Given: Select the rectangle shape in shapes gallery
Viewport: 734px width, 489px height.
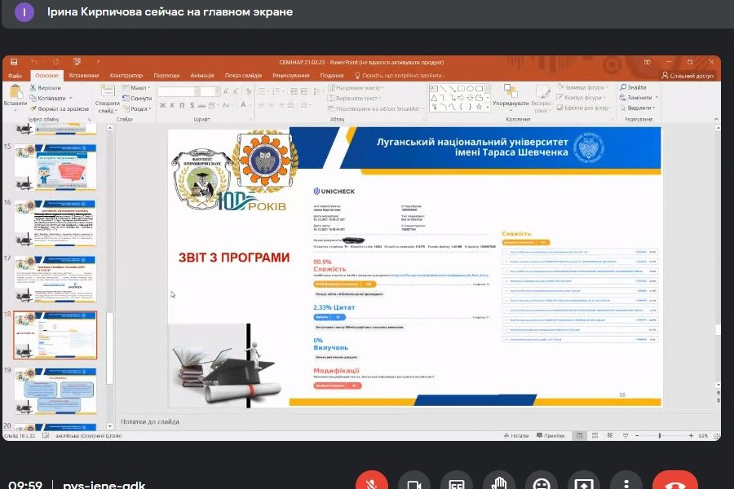Looking at the screenshot, I should pyautogui.click(x=461, y=89).
